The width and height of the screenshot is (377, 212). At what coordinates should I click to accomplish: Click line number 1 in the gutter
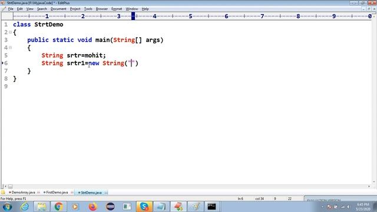(x=6, y=25)
